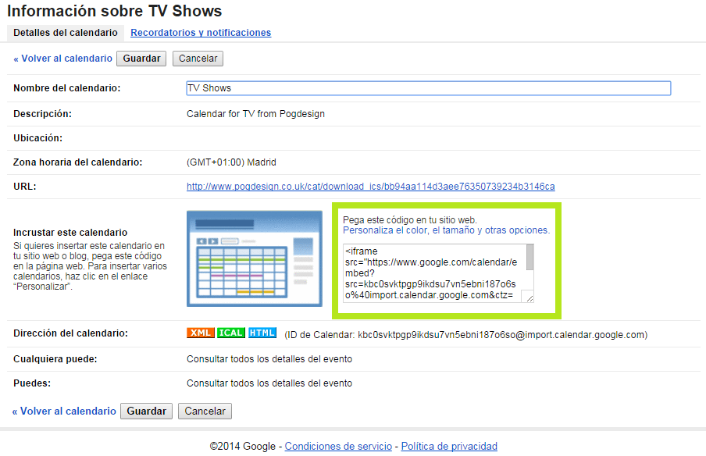The height and width of the screenshot is (456, 706).
Task: Click the embed code textarea scrollbar
Action: click(530, 257)
